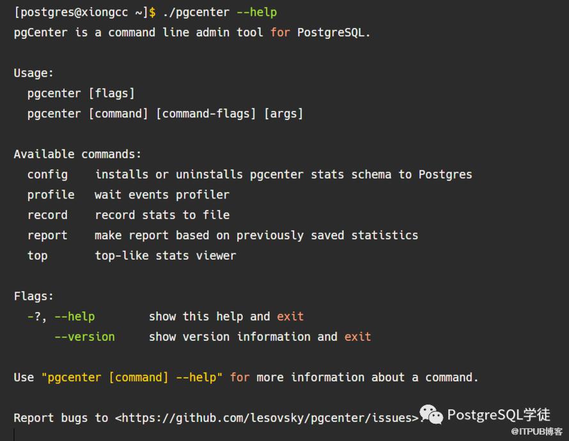Select the "profile" command name

51,195
